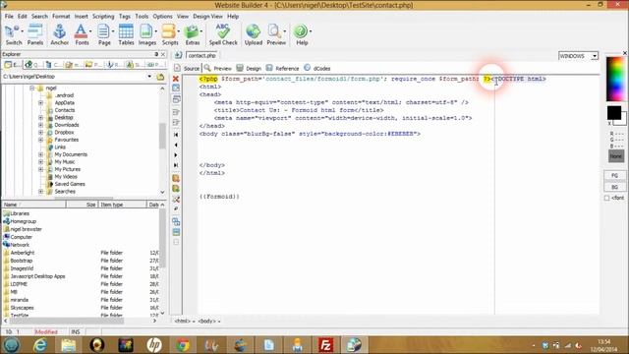The width and height of the screenshot is (629, 354).
Task: Select the contact.php document tab
Action: click(x=202, y=55)
